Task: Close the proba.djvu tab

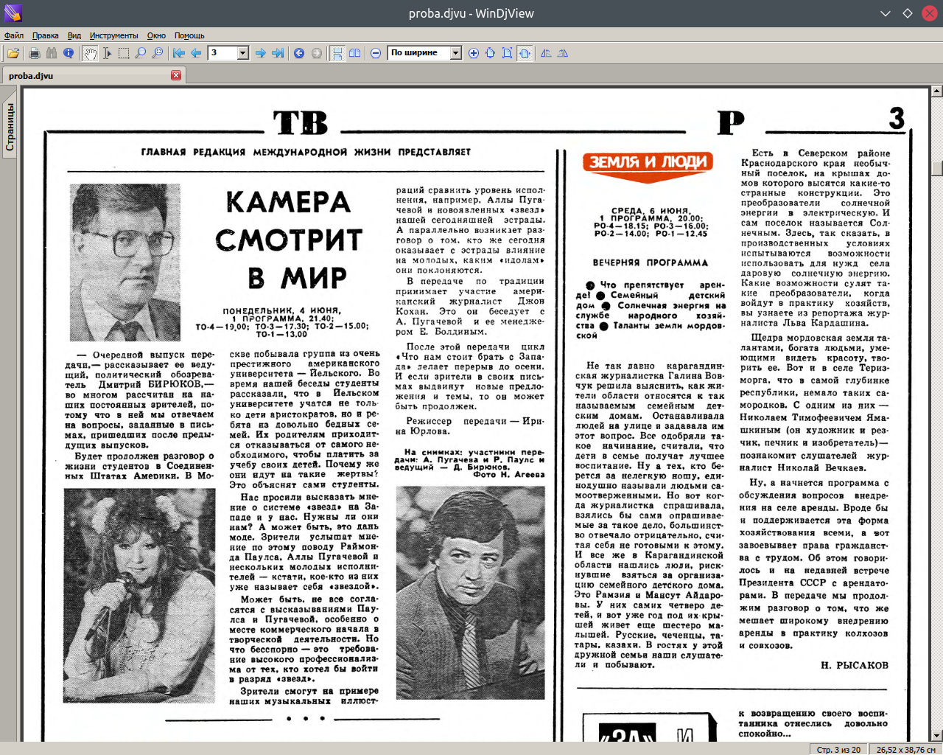Action: click(176, 75)
